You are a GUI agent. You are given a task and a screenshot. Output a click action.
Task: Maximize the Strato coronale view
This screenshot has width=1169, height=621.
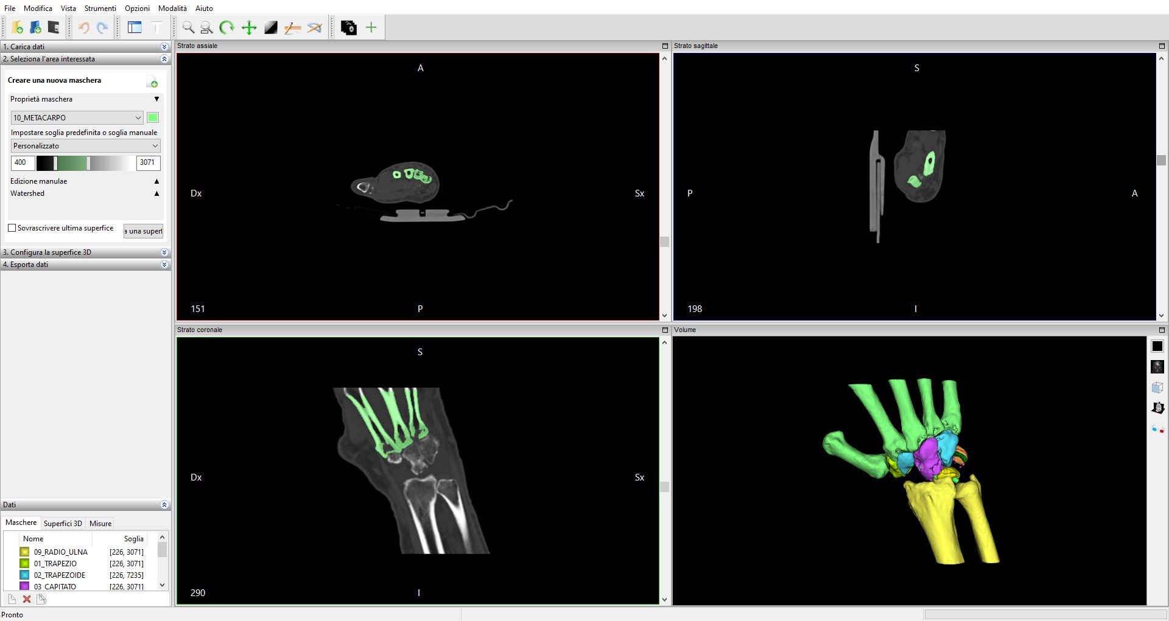pos(665,330)
